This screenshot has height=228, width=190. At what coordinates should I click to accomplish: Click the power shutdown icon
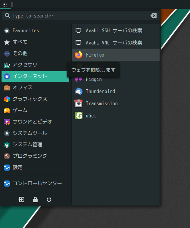click(49, 199)
